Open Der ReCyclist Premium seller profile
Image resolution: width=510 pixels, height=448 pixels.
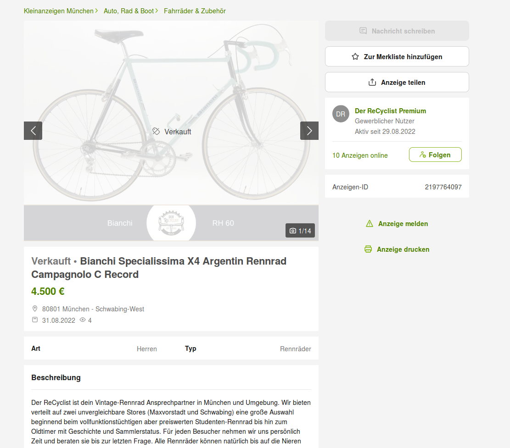390,111
